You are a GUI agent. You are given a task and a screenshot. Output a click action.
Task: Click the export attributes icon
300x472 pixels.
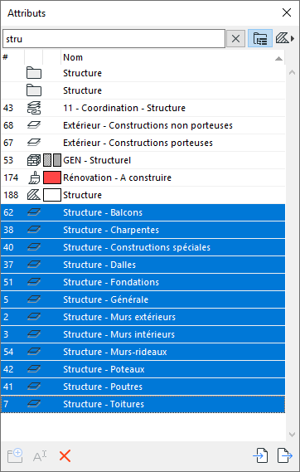click(285, 455)
